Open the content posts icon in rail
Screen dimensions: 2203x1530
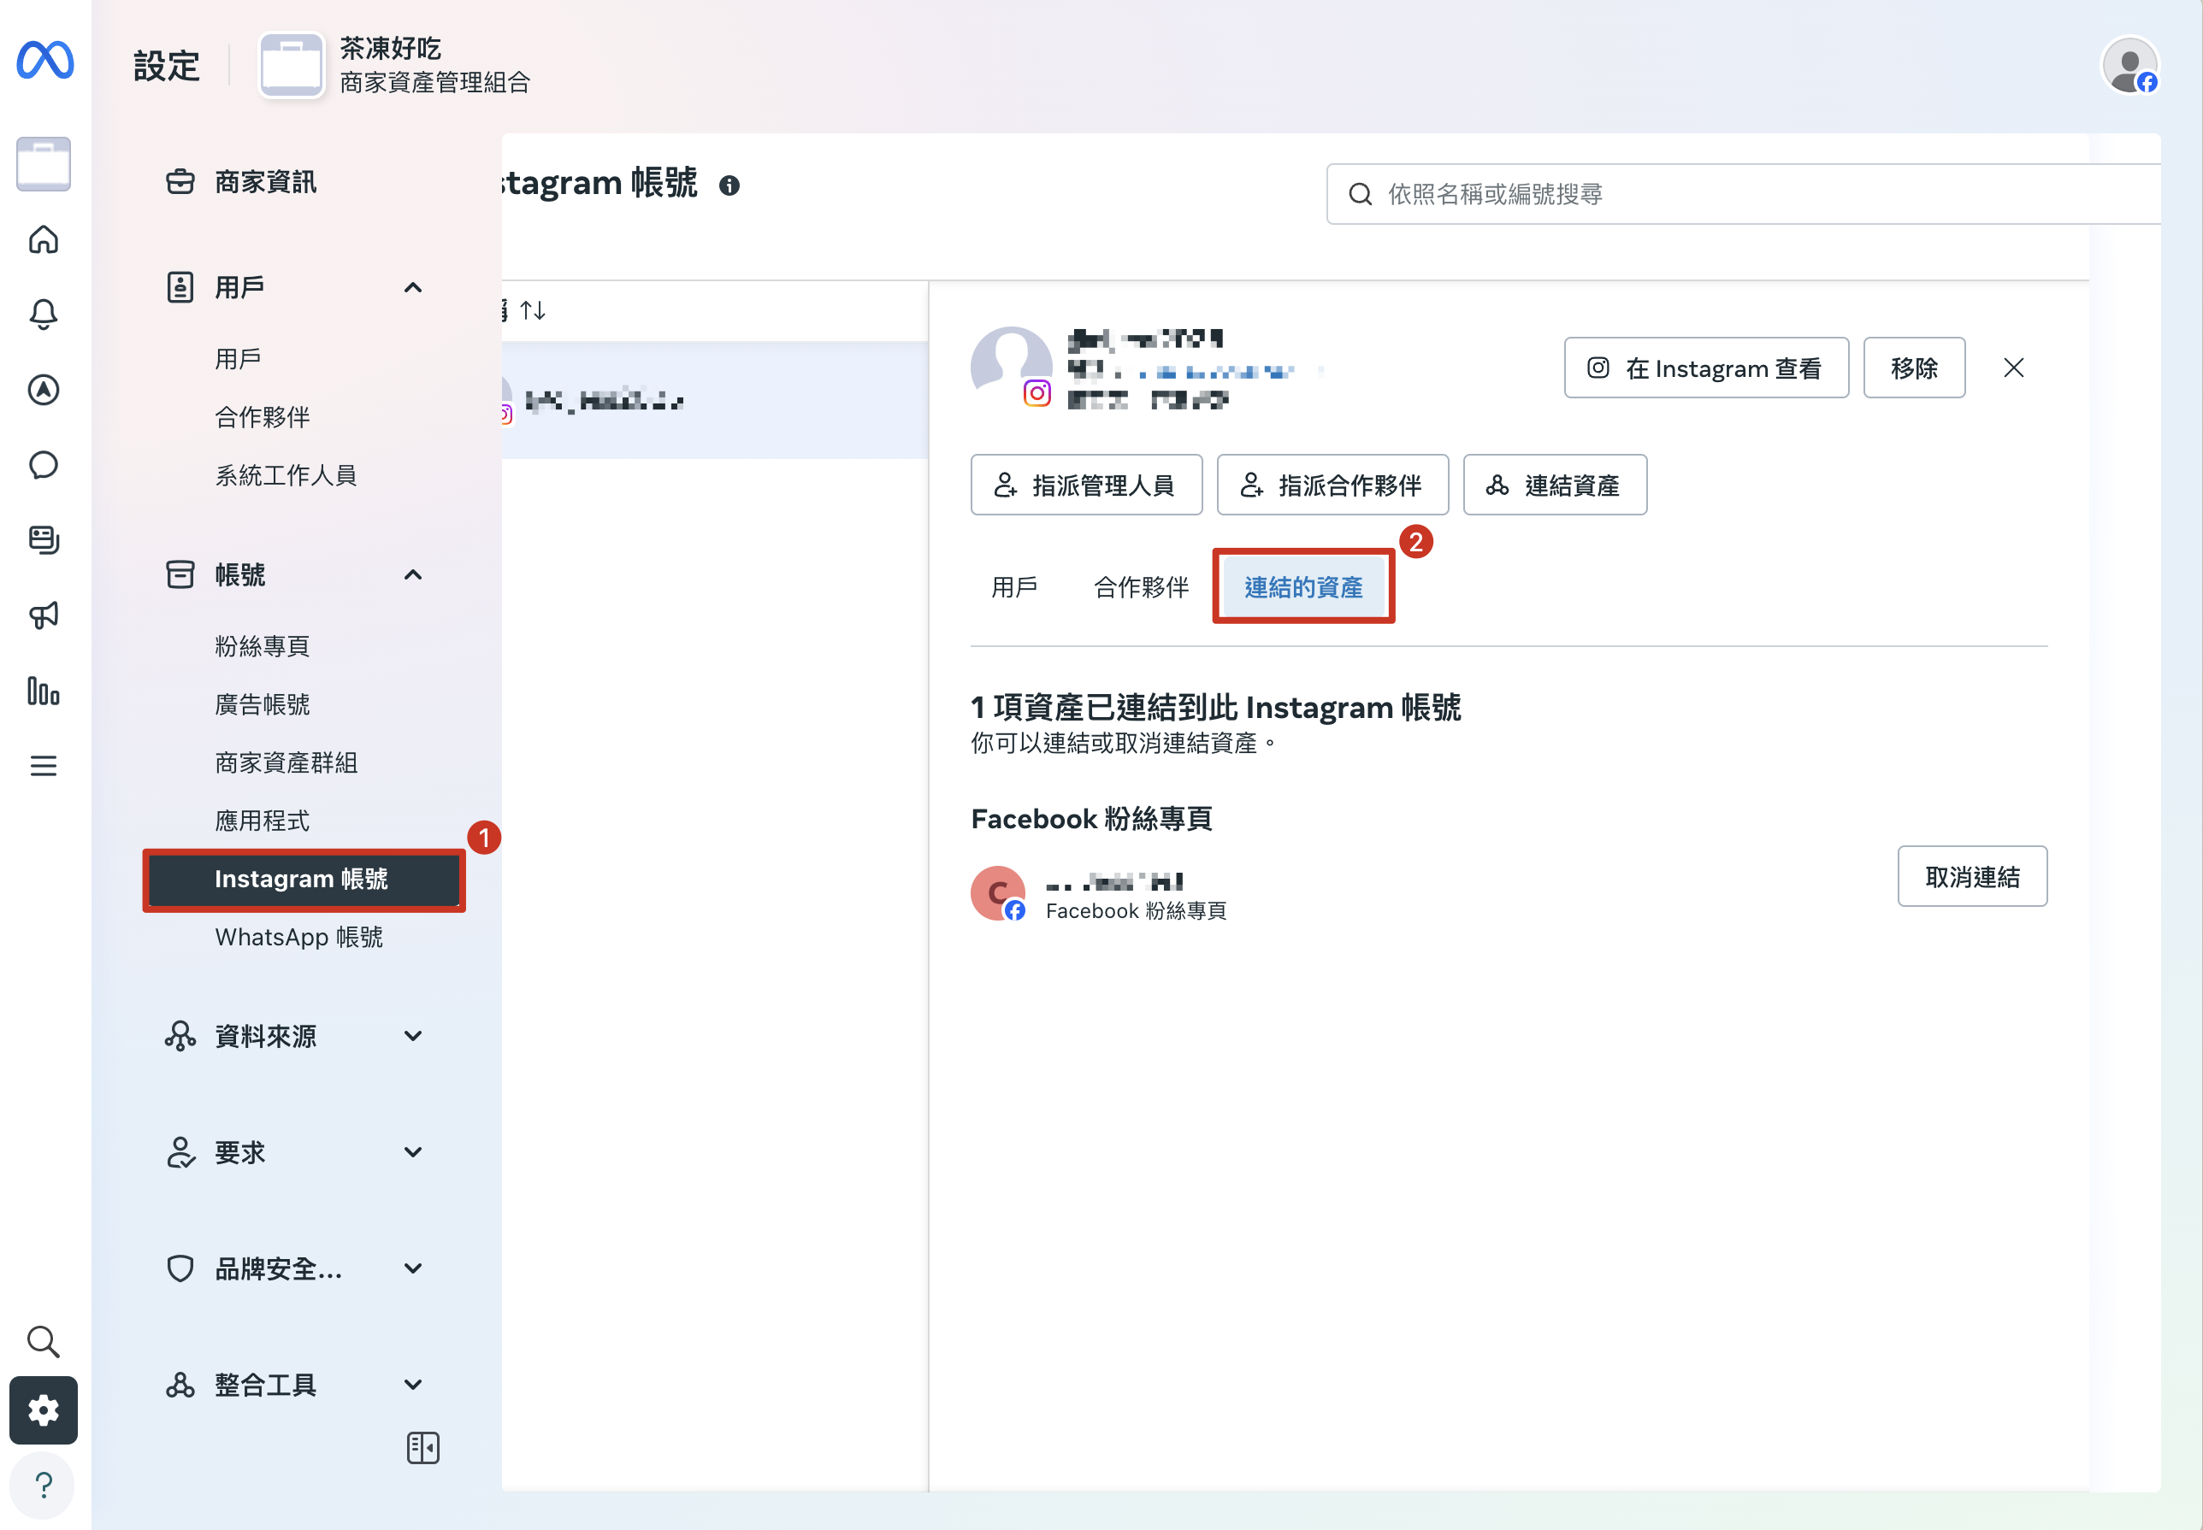coord(43,539)
